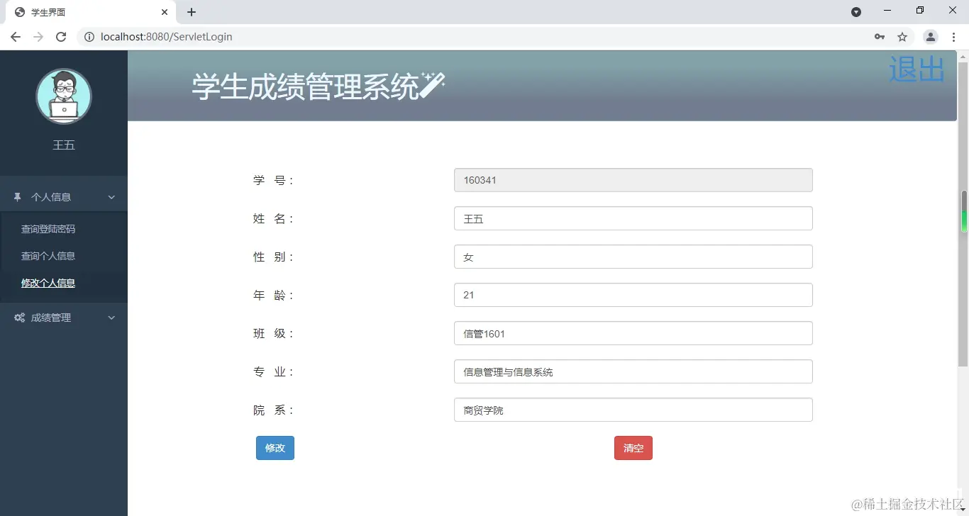
Task: Click the 专 业 label
Action: click(273, 371)
